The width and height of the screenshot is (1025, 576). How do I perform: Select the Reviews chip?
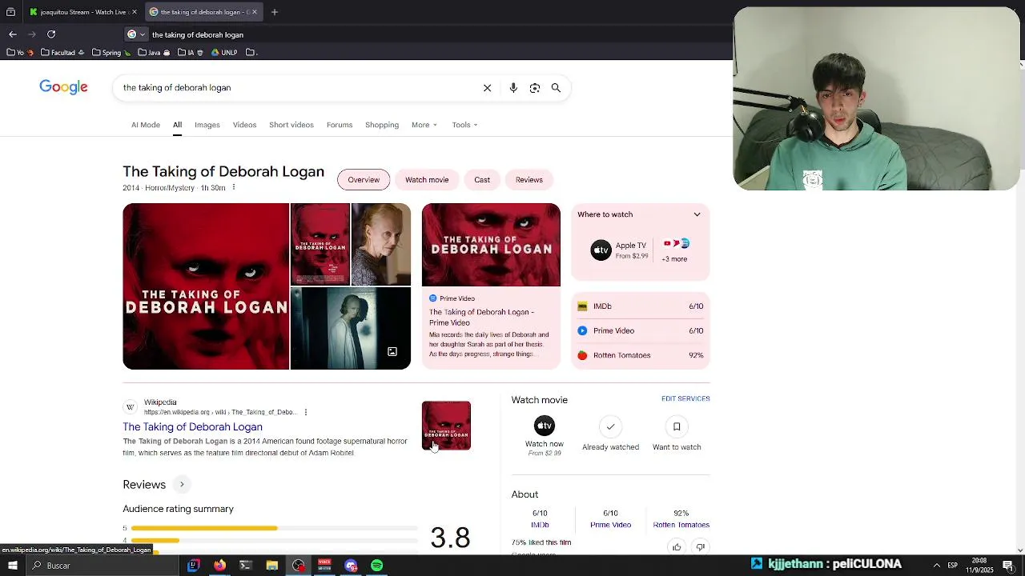pos(529,180)
